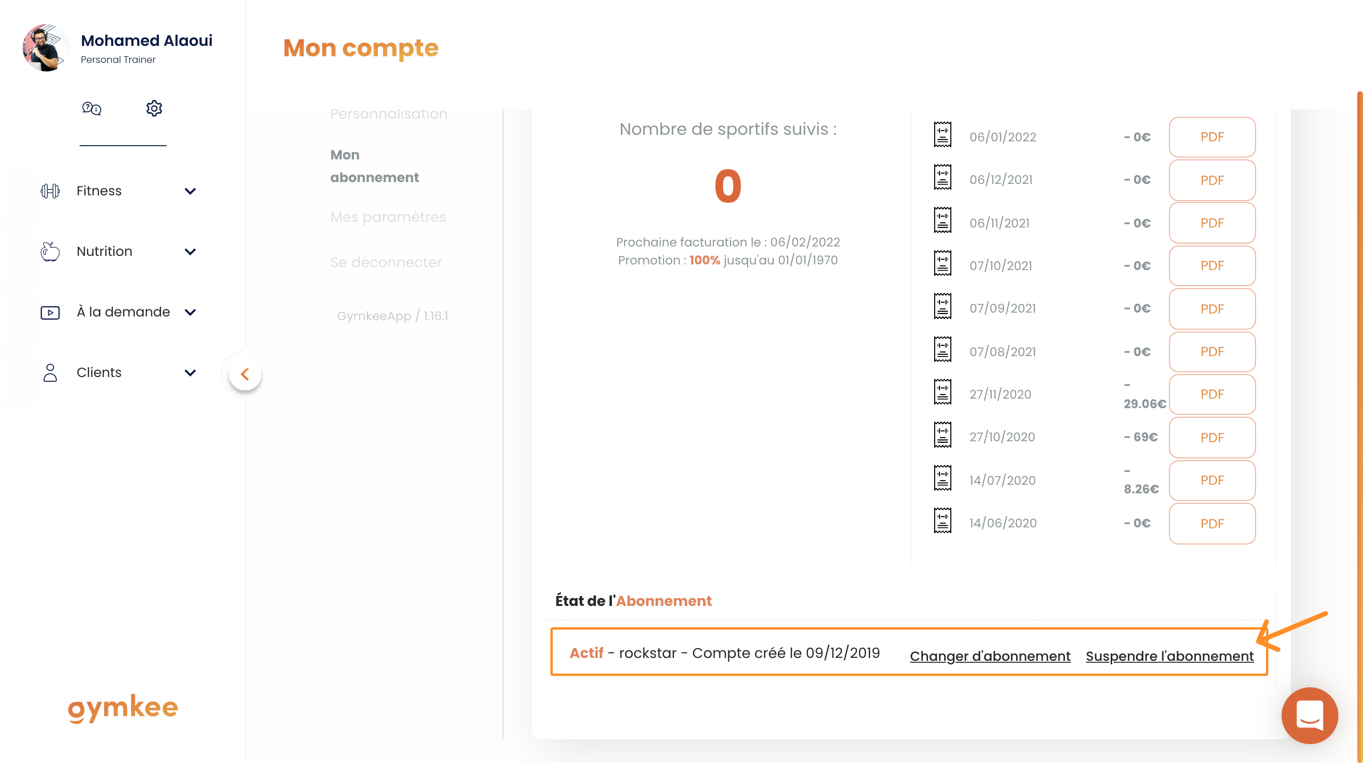Click the invoice icon for 06/01/2022

click(942, 134)
